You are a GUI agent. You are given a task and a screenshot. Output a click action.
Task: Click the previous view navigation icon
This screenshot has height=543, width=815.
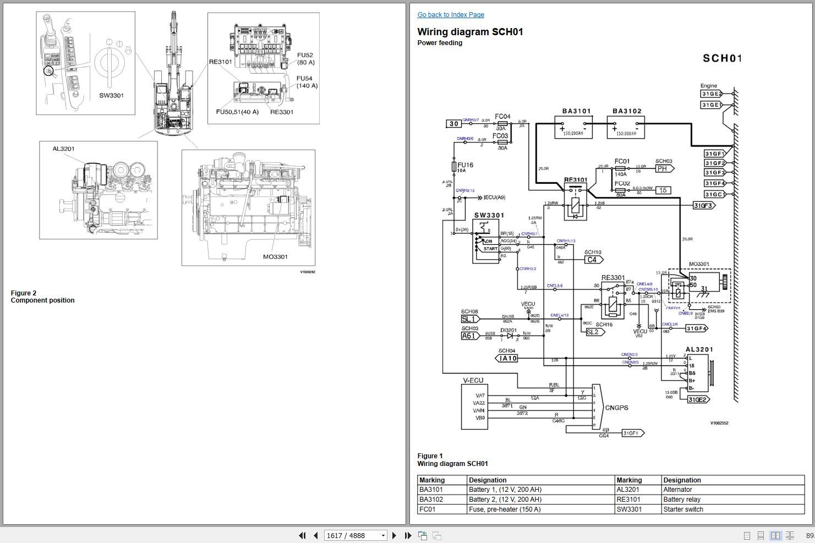[423, 535]
